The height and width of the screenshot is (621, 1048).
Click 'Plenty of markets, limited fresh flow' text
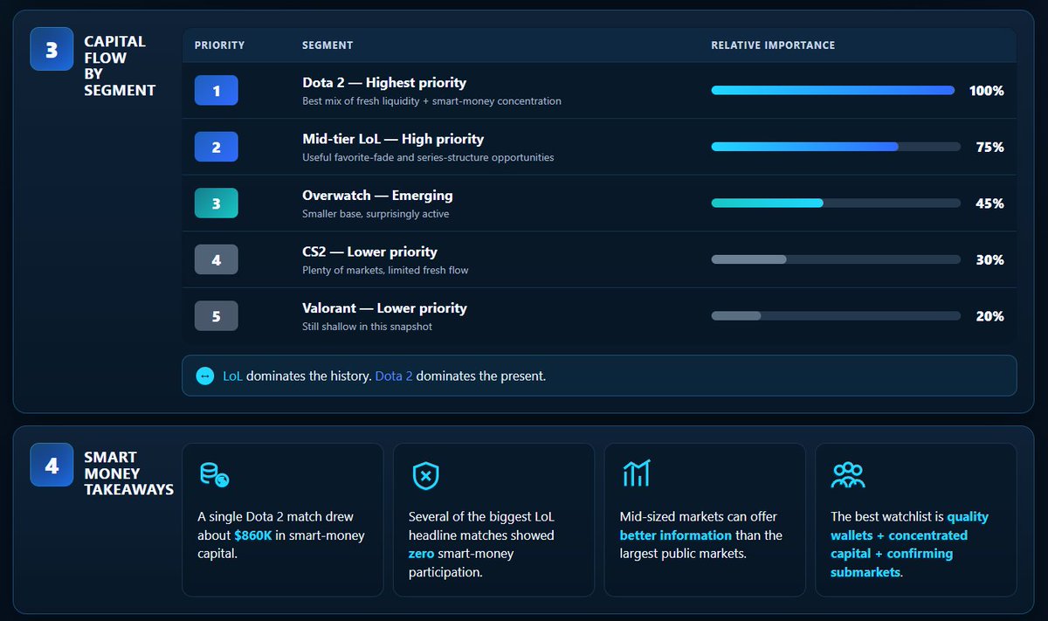(x=385, y=271)
